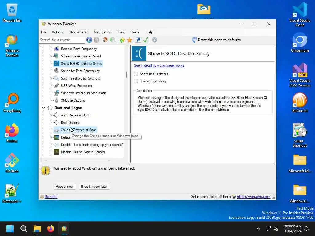Open the taskbar clock and date
Image resolution: width=315 pixels, height=236 pixels.
click(293, 229)
